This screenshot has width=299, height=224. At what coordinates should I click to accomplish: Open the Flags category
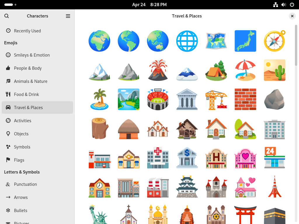coord(37,160)
